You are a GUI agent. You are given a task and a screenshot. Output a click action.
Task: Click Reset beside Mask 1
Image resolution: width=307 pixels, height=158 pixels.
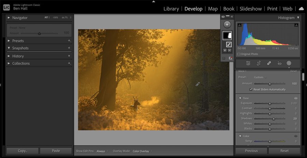tap(293, 71)
